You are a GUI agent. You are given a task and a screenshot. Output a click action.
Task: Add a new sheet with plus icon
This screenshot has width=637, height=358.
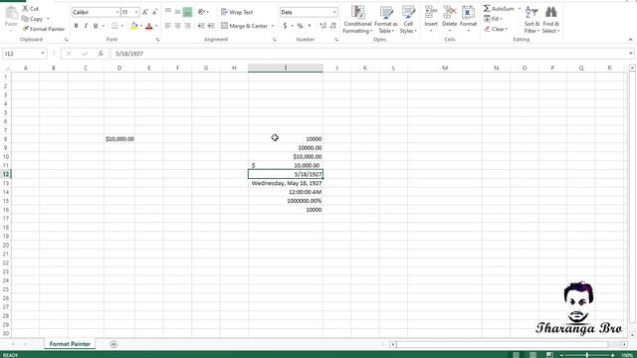[x=113, y=344]
